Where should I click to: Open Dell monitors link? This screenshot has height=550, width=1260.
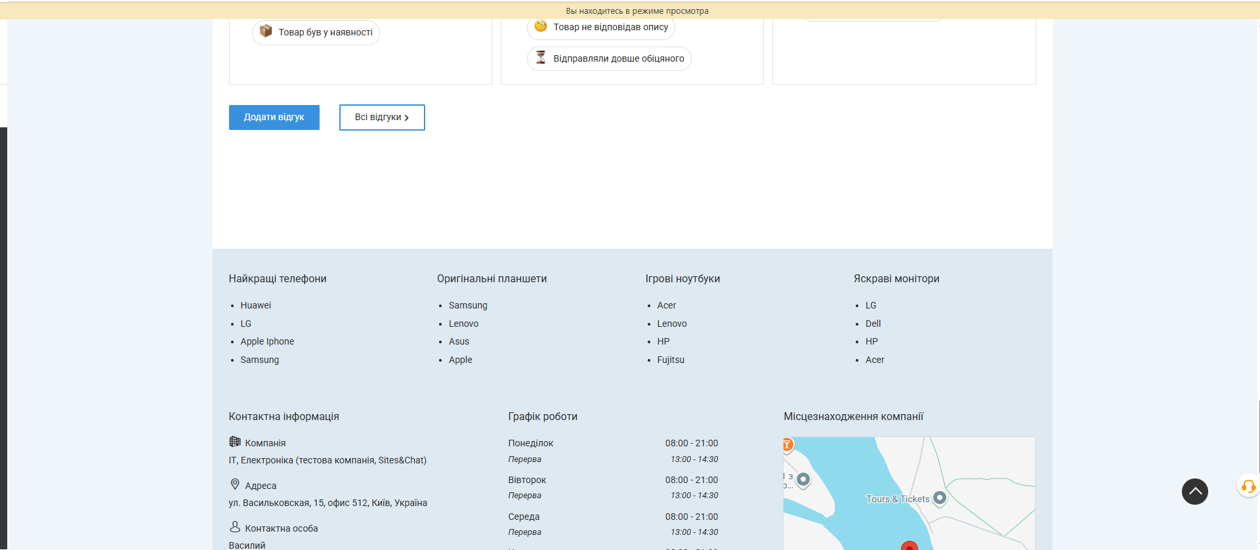point(873,324)
